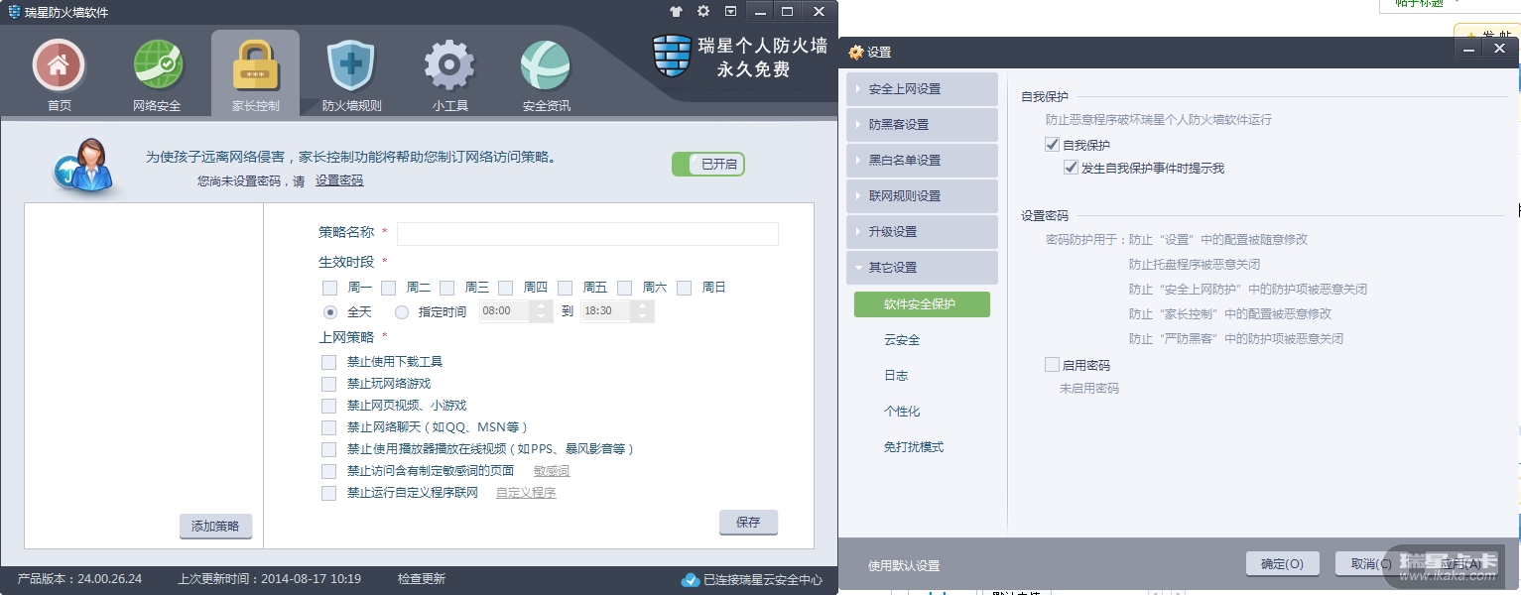Expand 防黑客设置 section
Image resolution: width=1521 pixels, height=595 pixels.
point(922,125)
